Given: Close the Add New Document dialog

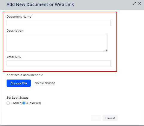Looking at the screenshot, I should coord(140,4).
